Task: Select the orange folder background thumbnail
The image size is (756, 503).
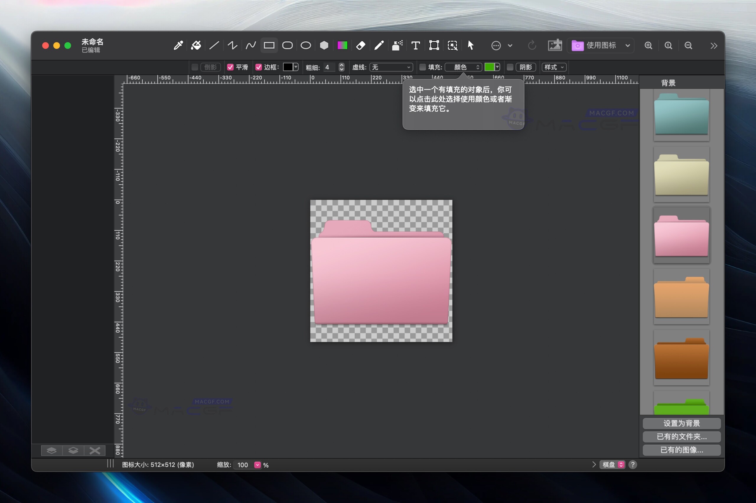Action: (x=681, y=297)
